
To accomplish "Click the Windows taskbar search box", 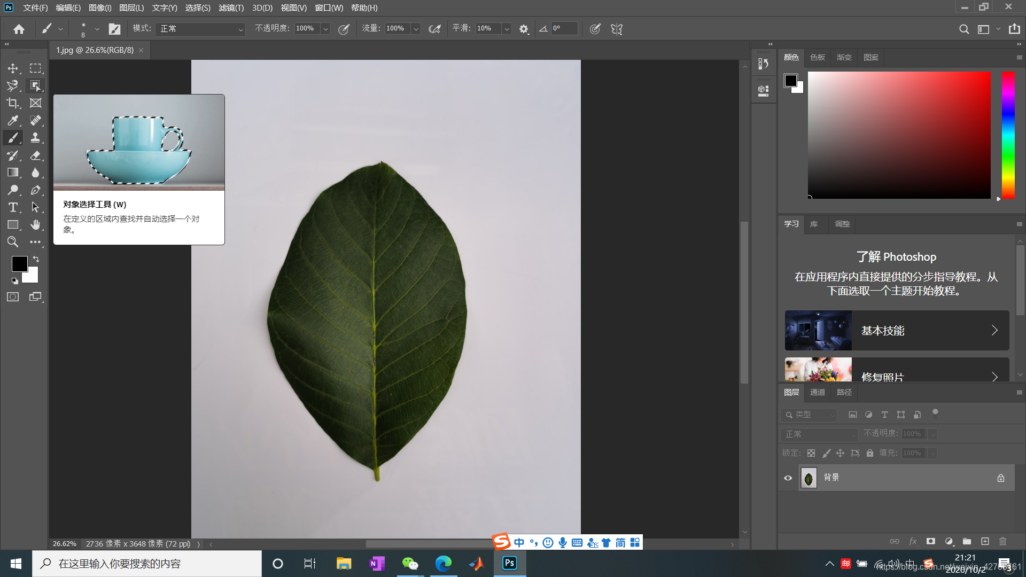I will pos(147,564).
